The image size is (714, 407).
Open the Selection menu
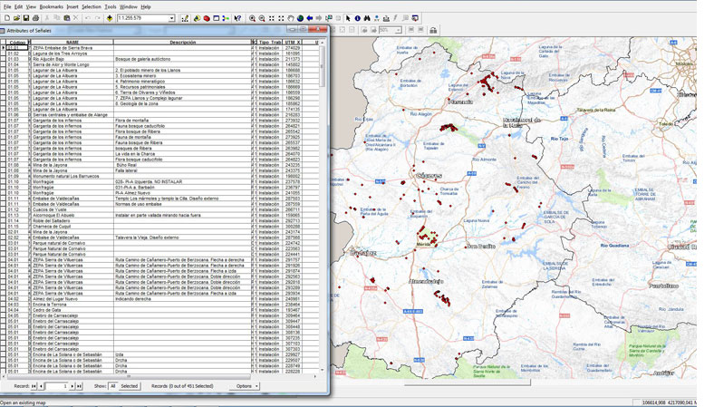[91, 5]
